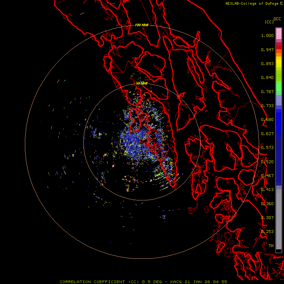The image size is (284, 284).
Task: Select the 0.893 scale value
Action: coord(267,63)
